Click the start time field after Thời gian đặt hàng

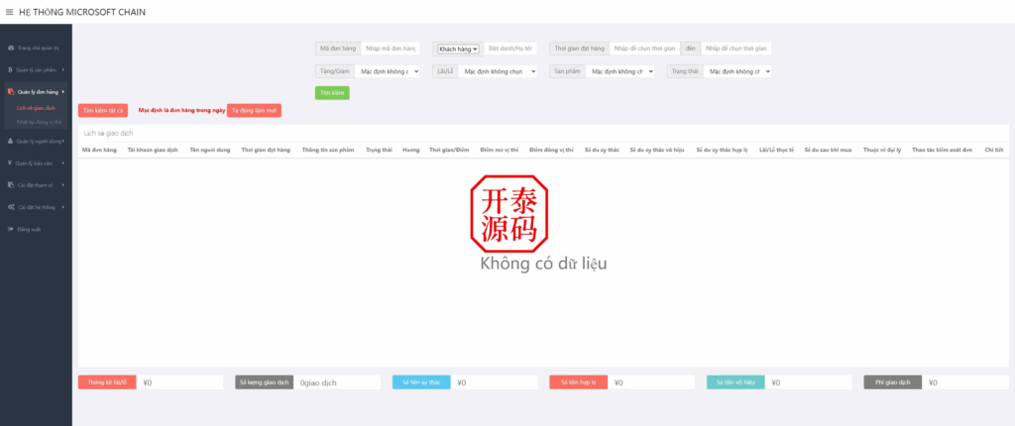coord(644,49)
